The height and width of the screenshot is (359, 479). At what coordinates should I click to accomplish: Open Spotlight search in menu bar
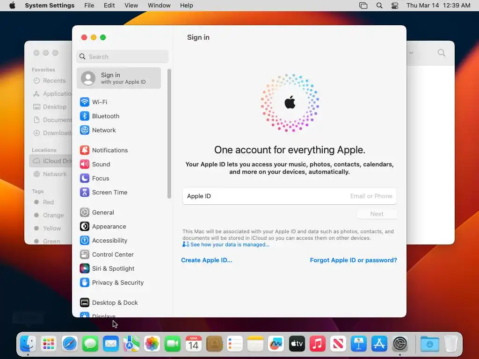[x=379, y=6]
